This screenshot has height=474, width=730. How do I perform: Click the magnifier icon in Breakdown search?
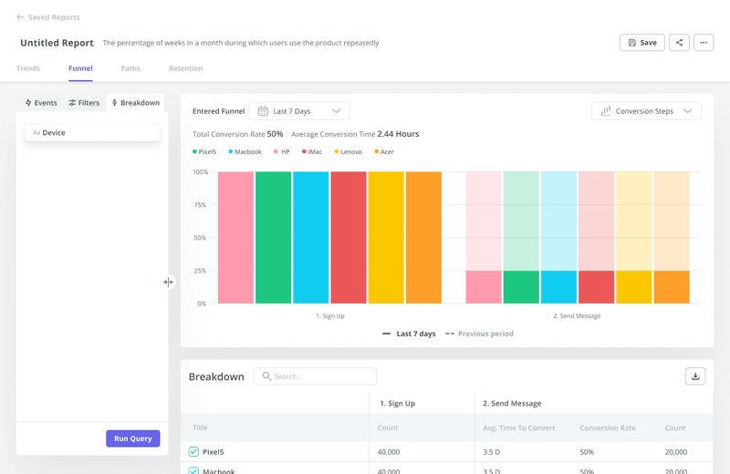(x=267, y=376)
